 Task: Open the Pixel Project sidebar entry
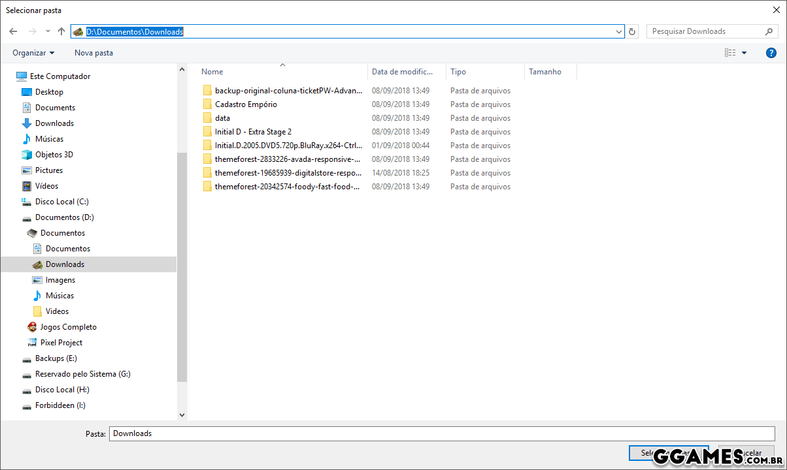click(61, 343)
